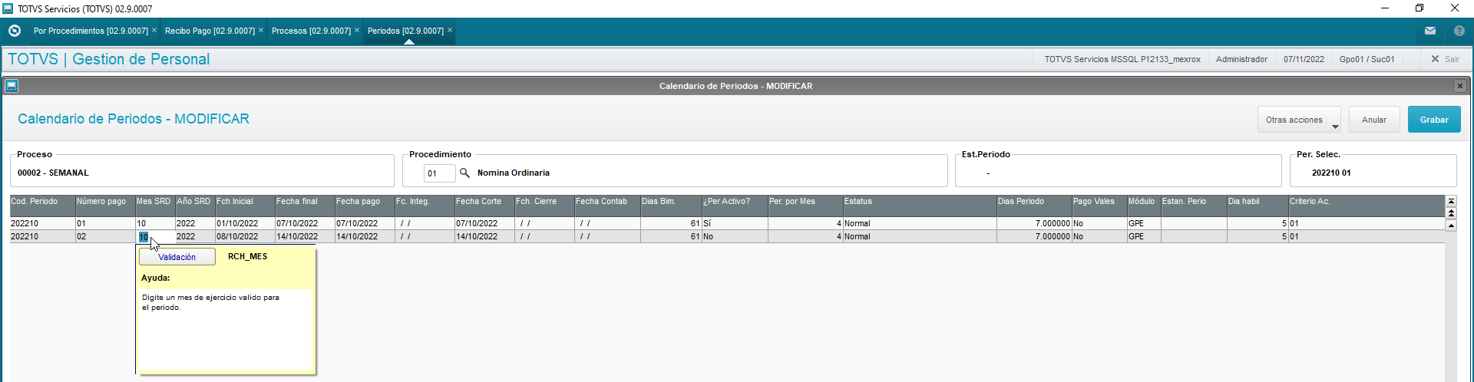This screenshot has height=382, width=1474.
Task: Click the Anular button
Action: (1374, 120)
